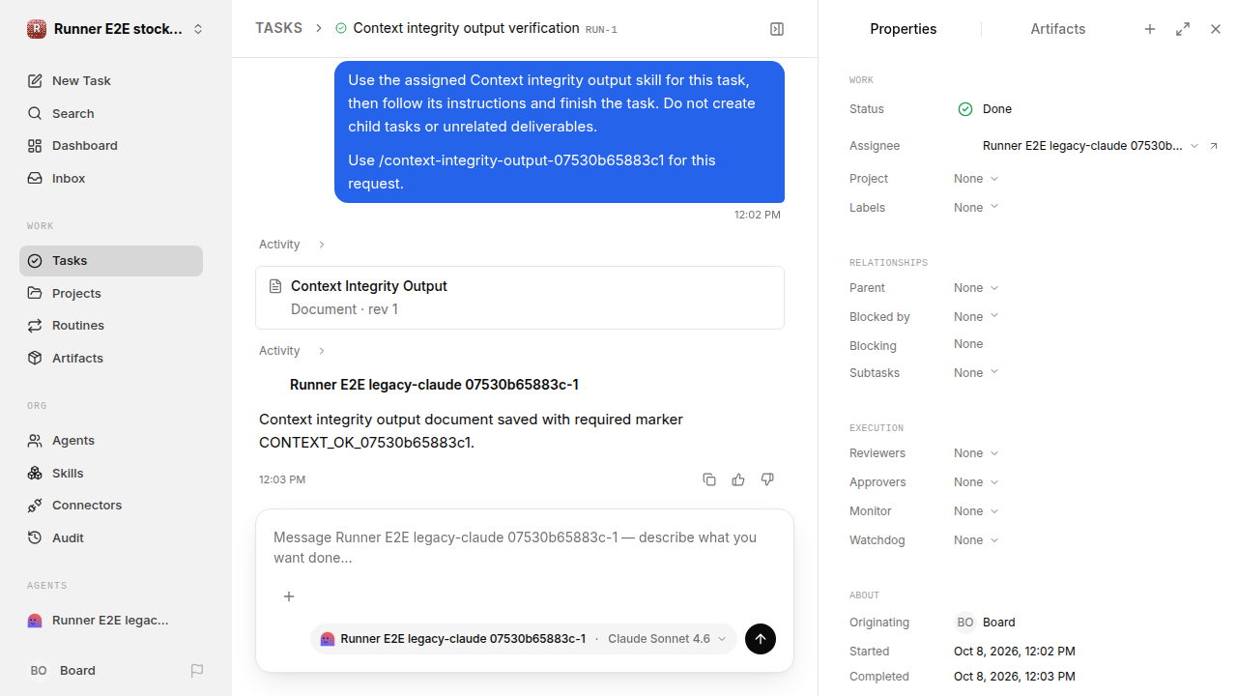Click the 12:03 PM reply timestamp
Image resolution: width=1237 pixels, height=696 pixels.
coord(282,479)
